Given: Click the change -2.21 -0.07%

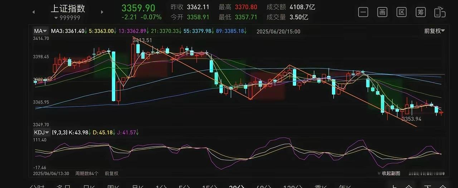Looking at the screenshot, I should tap(141, 17).
